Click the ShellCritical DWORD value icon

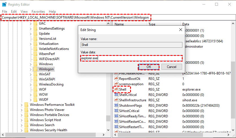116,95
